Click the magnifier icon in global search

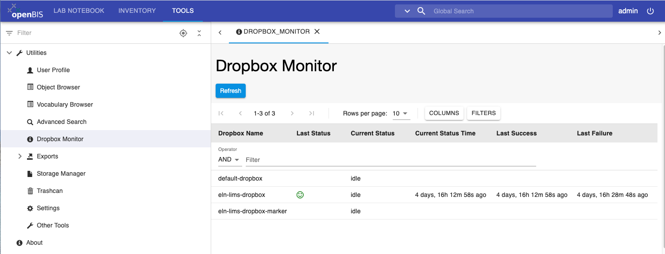(421, 11)
